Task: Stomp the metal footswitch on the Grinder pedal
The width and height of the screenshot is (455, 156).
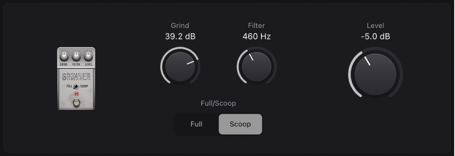Action: (76, 103)
